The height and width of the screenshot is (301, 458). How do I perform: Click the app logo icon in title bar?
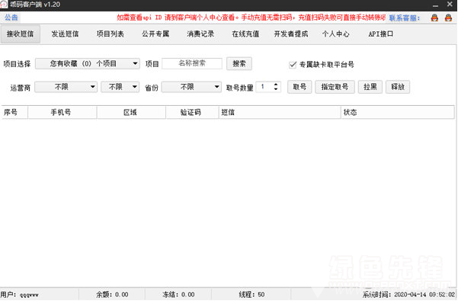coord(4,5)
